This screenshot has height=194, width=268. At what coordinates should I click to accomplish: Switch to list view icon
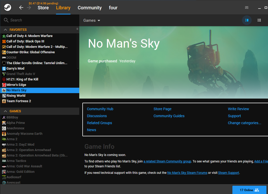259,20
